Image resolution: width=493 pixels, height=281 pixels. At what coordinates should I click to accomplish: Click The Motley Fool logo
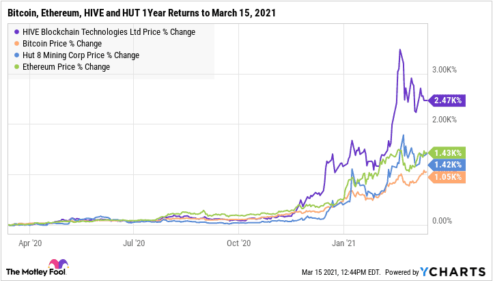(x=37, y=267)
